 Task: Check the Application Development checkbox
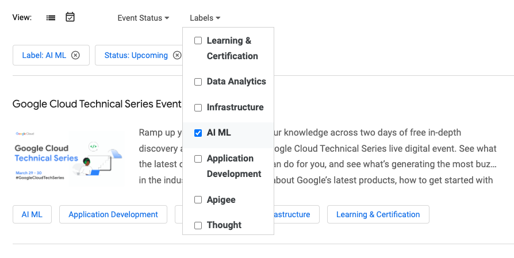tap(198, 159)
